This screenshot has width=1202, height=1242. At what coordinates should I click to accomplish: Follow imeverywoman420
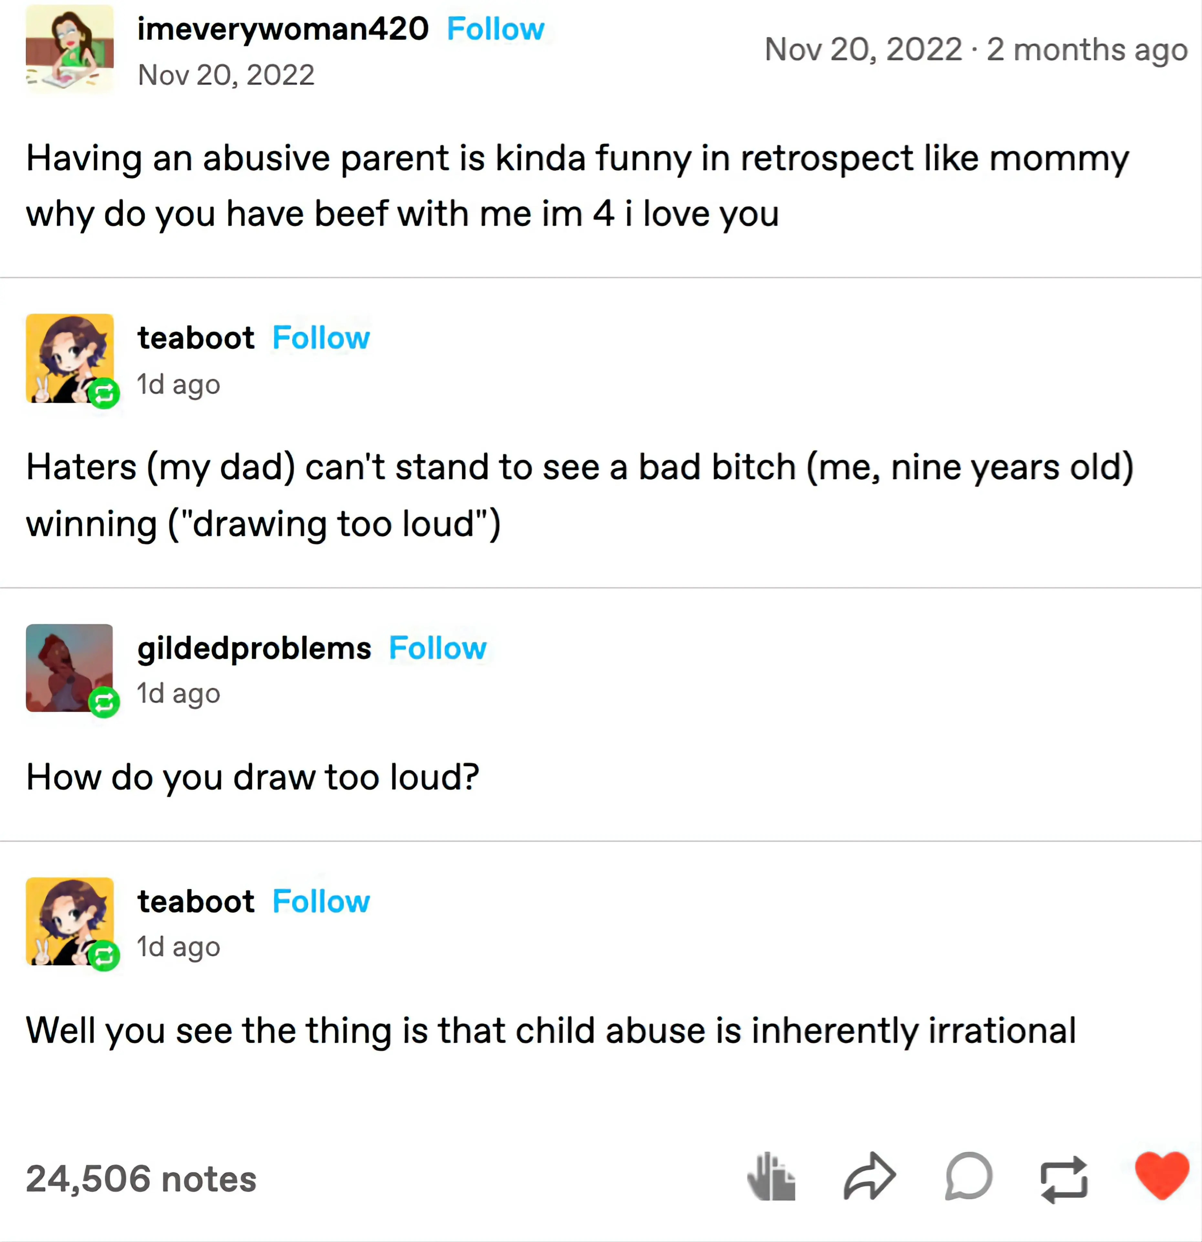tap(495, 29)
